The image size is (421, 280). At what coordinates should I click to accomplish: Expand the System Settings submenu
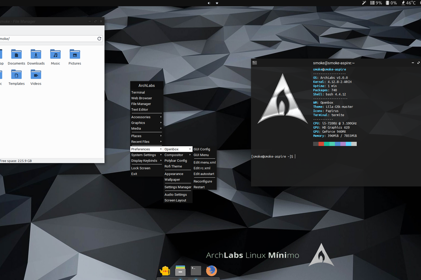(x=146, y=155)
